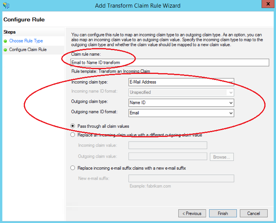Select the Configure Claim Rule step
276x223 pixels.
pos(28,50)
